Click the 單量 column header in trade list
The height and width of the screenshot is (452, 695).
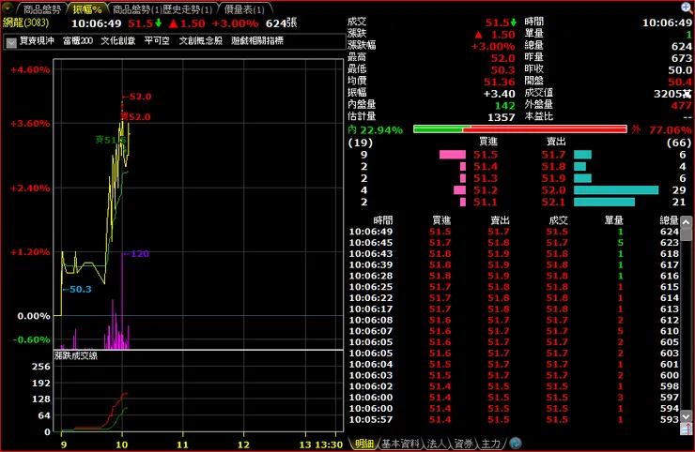point(614,220)
